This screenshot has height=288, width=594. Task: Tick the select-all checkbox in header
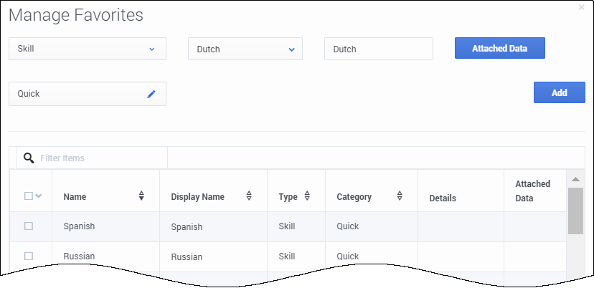(29, 196)
